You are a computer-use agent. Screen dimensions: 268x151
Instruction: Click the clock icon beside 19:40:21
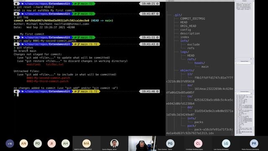157,4
